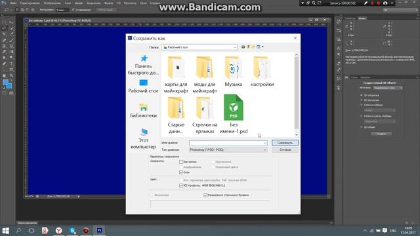Select the 3D-экструзия radio button
The image size is (420, 236).
tap(362, 100)
